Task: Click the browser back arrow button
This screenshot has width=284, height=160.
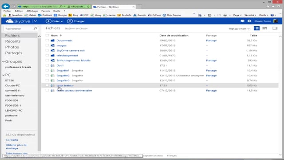Action: coord(6,7)
